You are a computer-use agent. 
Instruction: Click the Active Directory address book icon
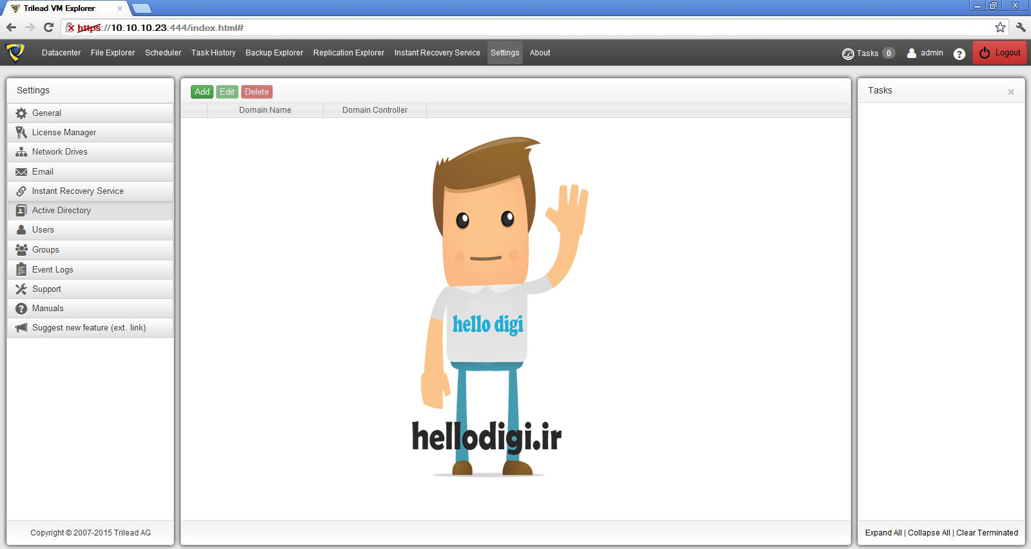(21, 211)
